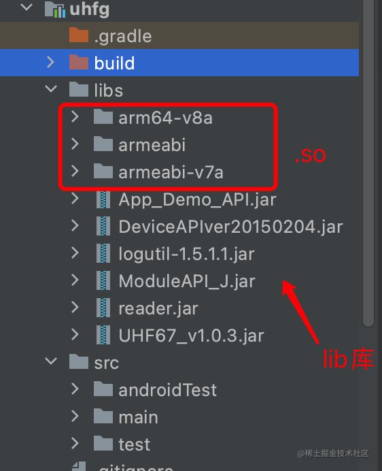Expand the build folder chevron
Image resolution: width=382 pixels, height=471 pixels.
pos(50,62)
